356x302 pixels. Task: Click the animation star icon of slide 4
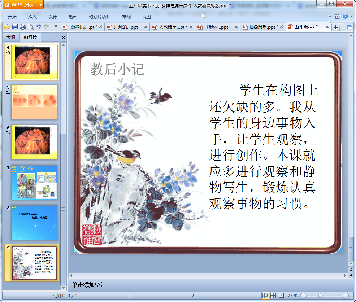[x=8, y=52]
